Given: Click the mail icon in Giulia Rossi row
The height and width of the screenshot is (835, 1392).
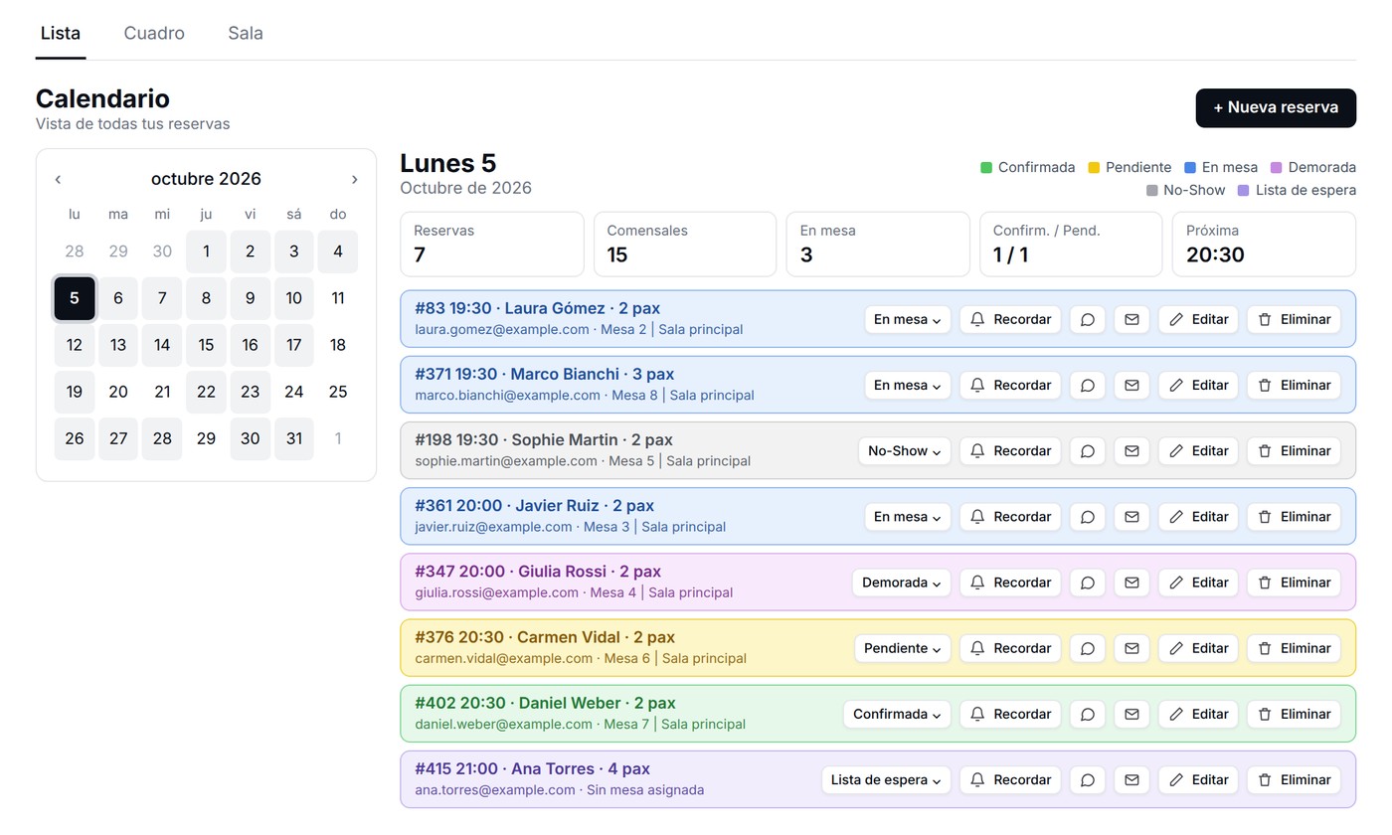Looking at the screenshot, I should pyautogui.click(x=1131, y=583).
